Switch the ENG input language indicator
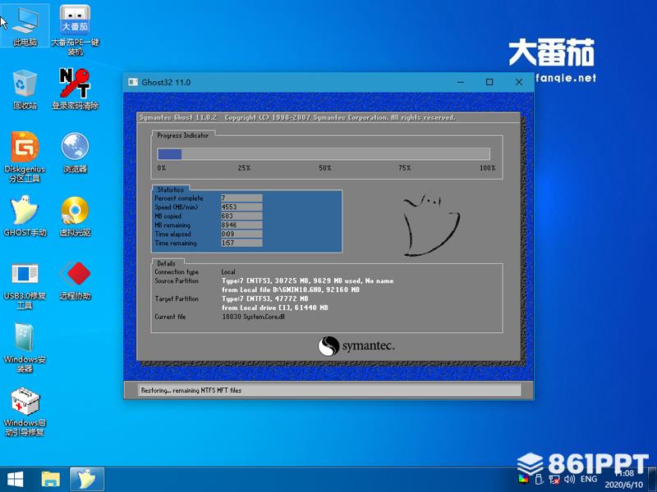Image resolution: width=657 pixels, height=492 pixels. pos(589,479)
